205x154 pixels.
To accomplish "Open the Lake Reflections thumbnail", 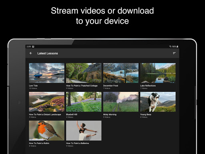I will pos(158,73).
